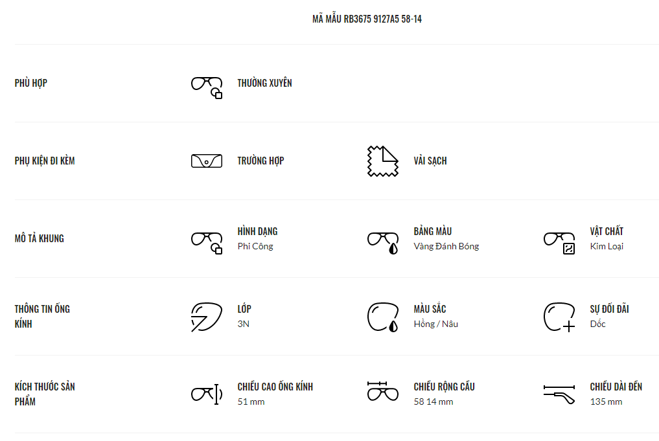Click the glasses case icon for Trường Hợp
659x441 pixels.
tap(207, 161)
